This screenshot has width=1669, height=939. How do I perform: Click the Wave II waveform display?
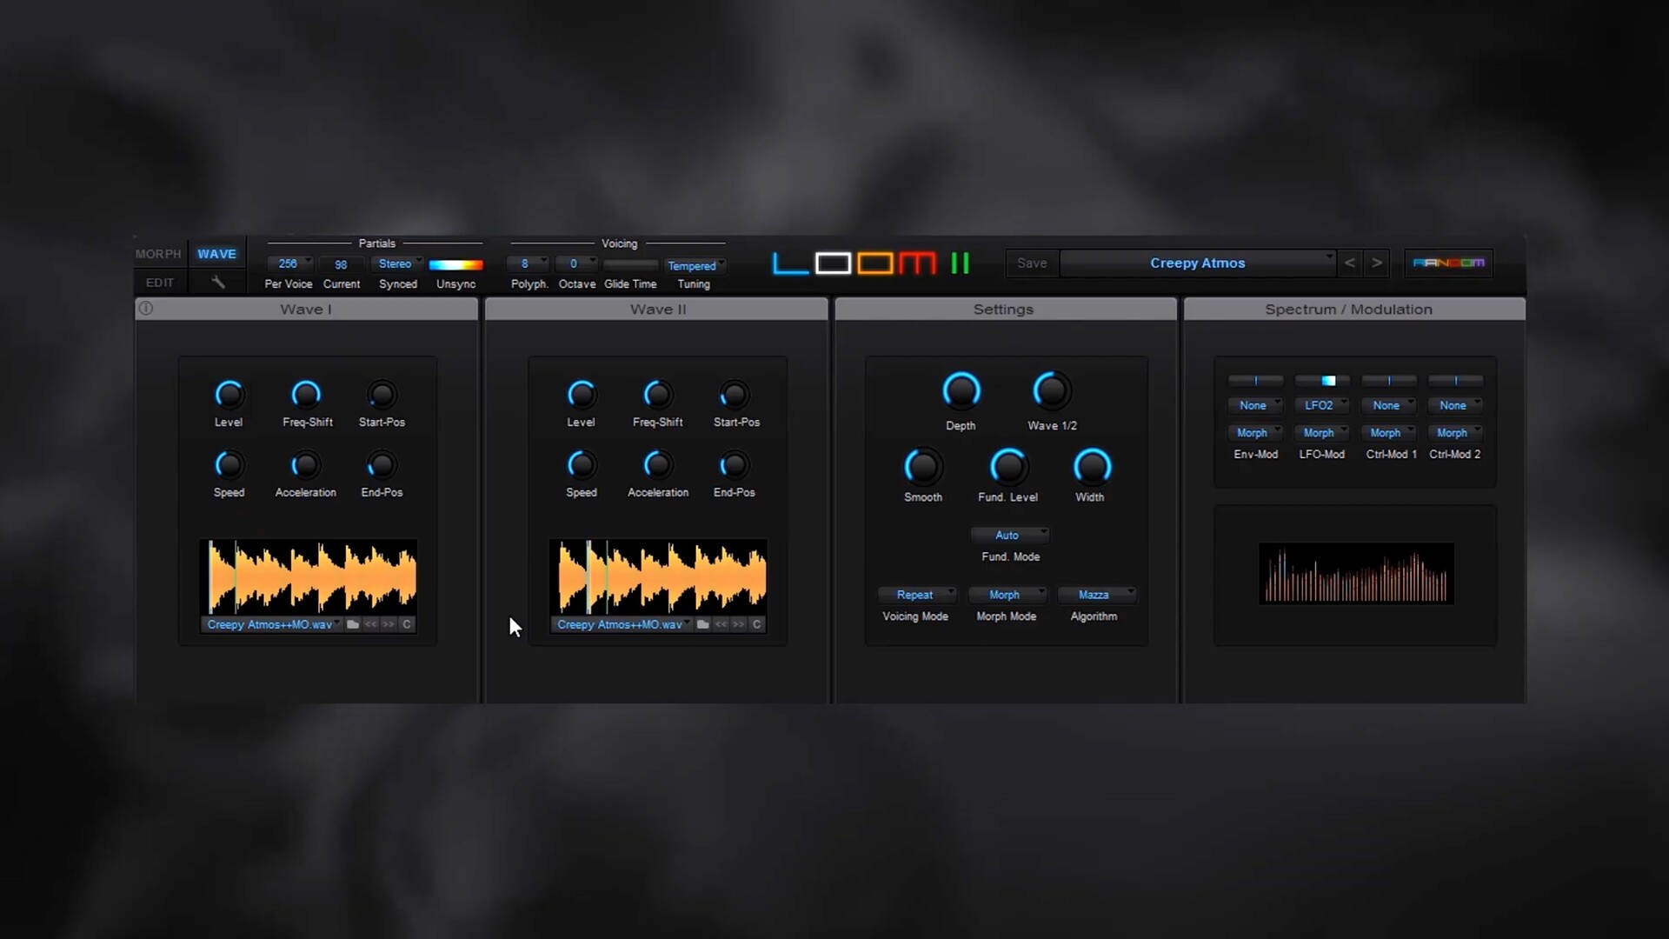658,576
